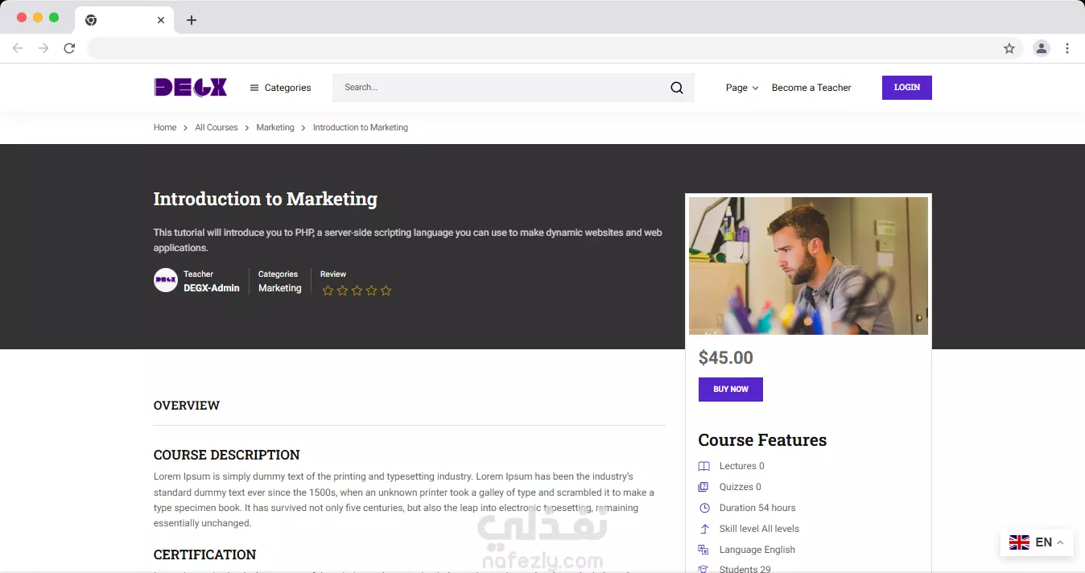Click the COURSE DESCRIPTION heading
This screenshot has width=1085, height=573.
(227, 455)
